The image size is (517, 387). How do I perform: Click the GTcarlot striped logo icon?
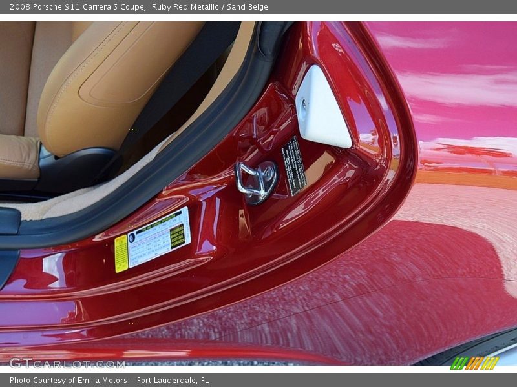pyautogui.click(x=476, y=364)
